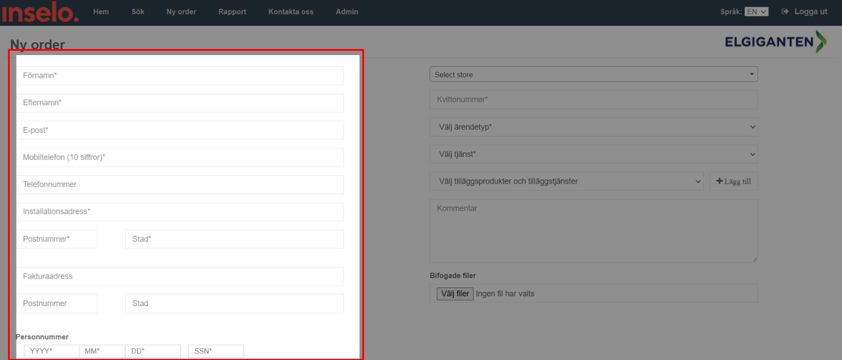Viewport: 842px width, 360px height.
Task: Open tilläggsprodukter och tilläggstjänster dropdown
Action: pos(567,181)
